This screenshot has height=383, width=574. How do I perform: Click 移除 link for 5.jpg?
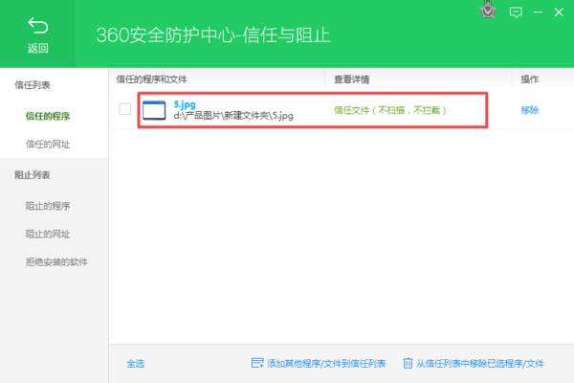tap(530, 110)
